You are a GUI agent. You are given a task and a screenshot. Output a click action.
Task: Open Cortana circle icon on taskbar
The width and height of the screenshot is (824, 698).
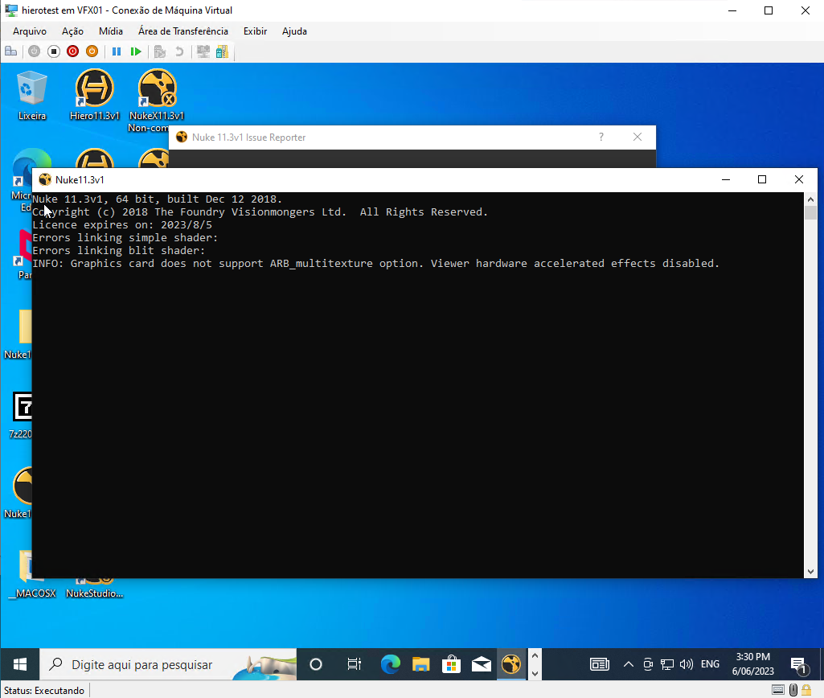(x=316, y=664)
